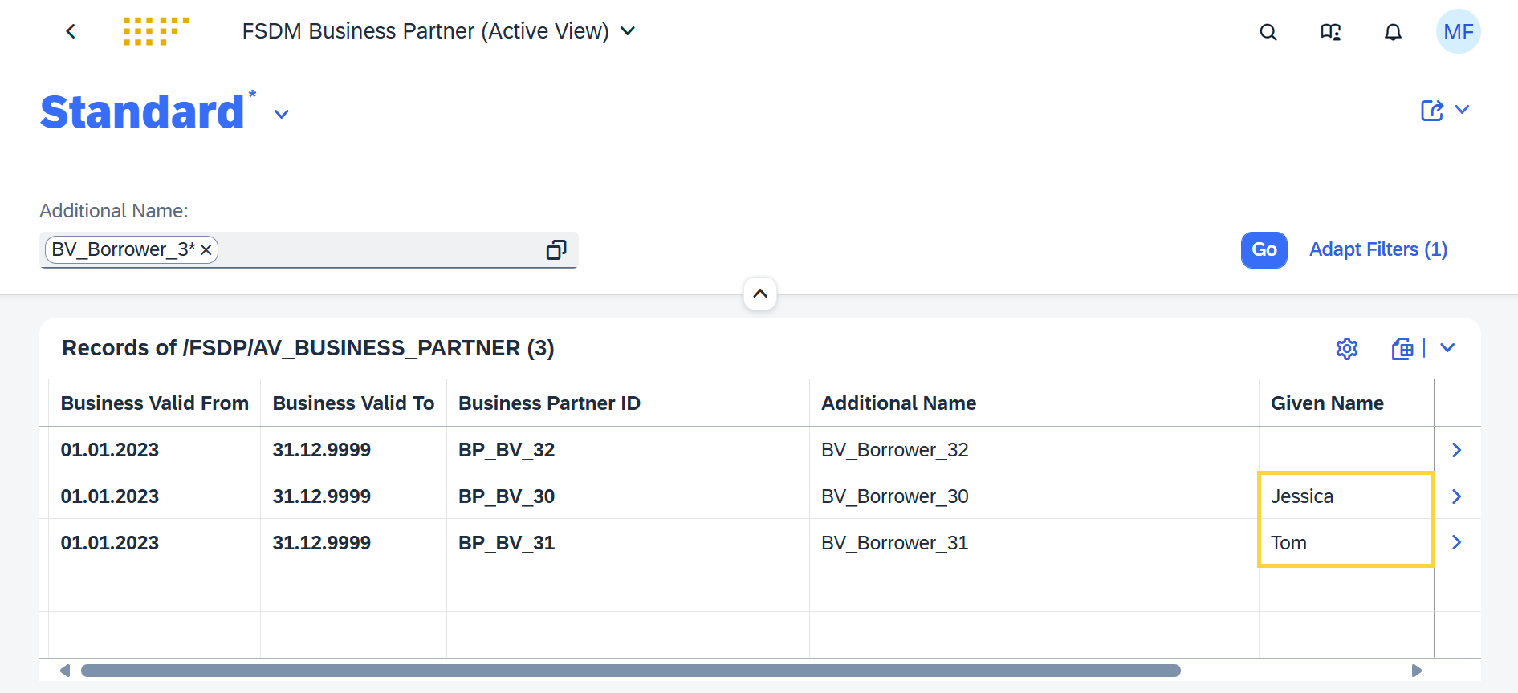Open the MF user avatar menu
This screenshot has width=1518, height=693.
1459,32
